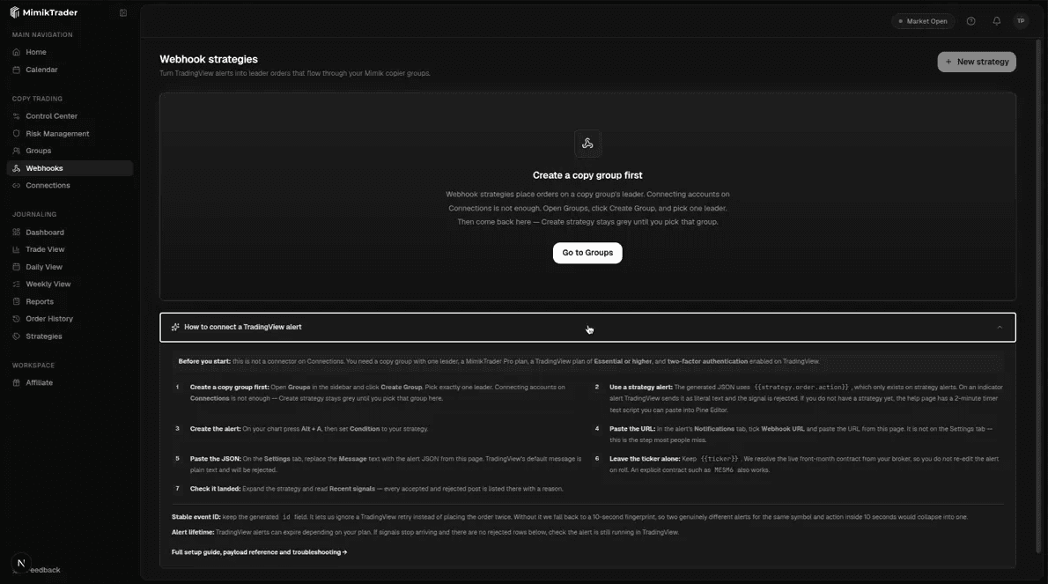
Task: Click the Groups people icon
Action: click(17, 151)
